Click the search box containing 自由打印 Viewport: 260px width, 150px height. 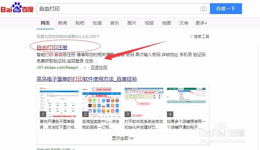point(123,9)
